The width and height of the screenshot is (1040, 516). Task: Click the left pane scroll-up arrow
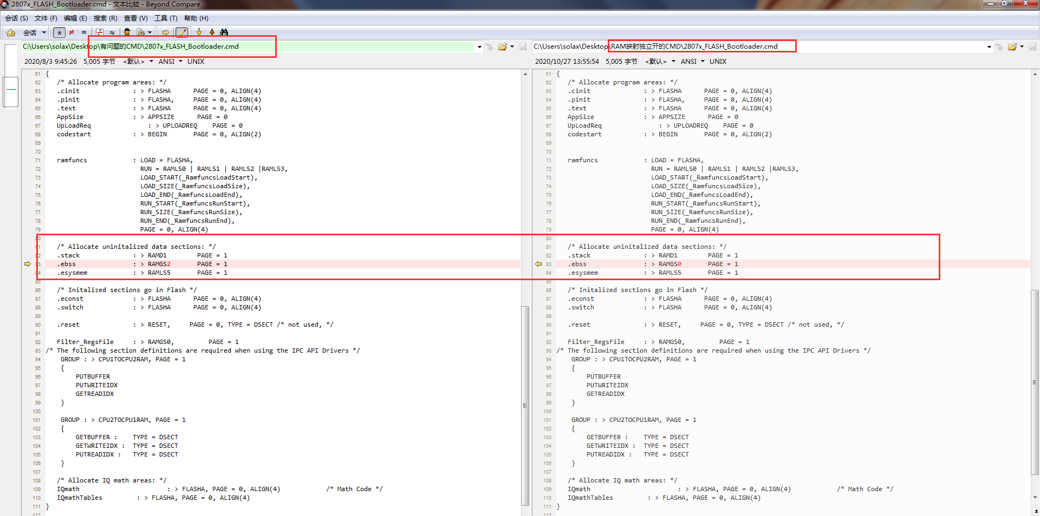525,74
